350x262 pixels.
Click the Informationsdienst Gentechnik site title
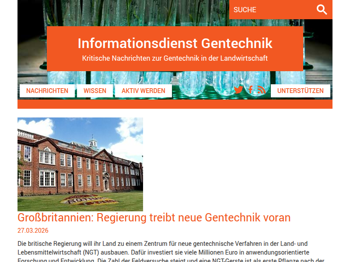point(175,43)
